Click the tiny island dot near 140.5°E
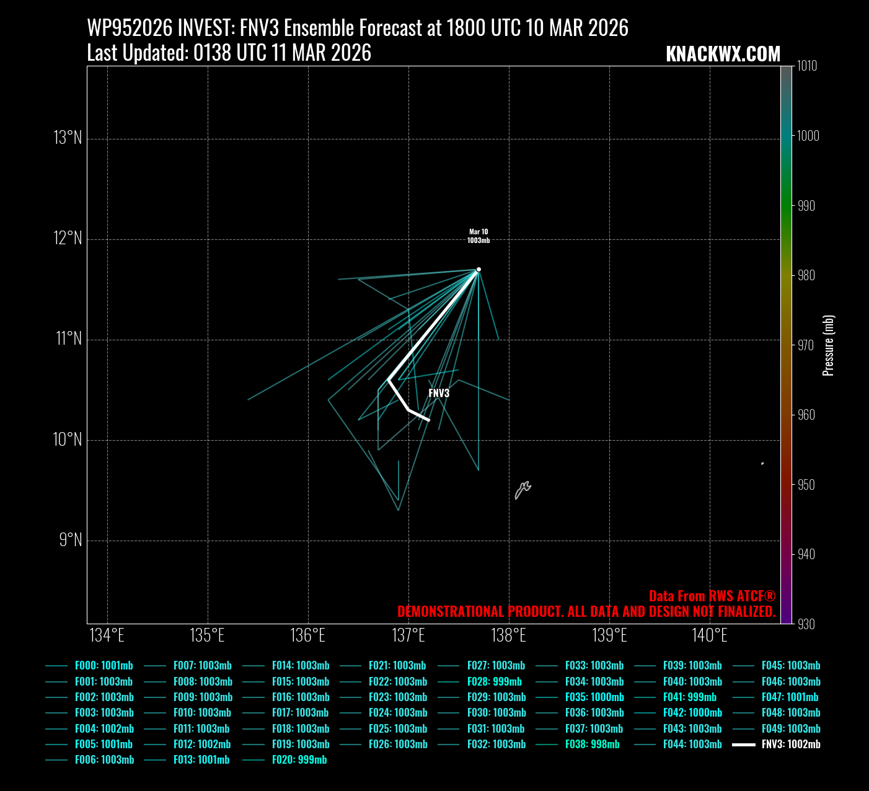The image size is (869, 791). [762, 463]
